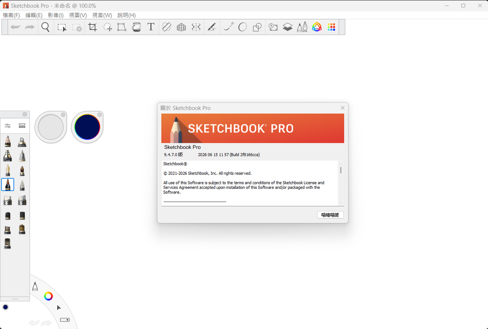Open the 檔案(F) menu
488x329 pixels.
click(11, 15)
